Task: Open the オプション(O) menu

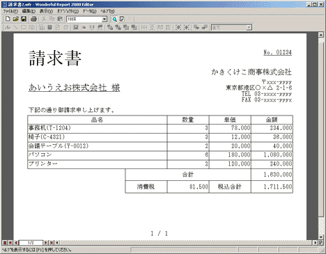Action: 68,11
